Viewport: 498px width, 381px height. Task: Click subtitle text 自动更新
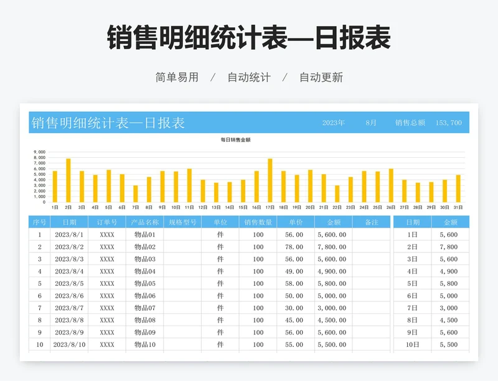pyautogui.click(x=321, y=78)
